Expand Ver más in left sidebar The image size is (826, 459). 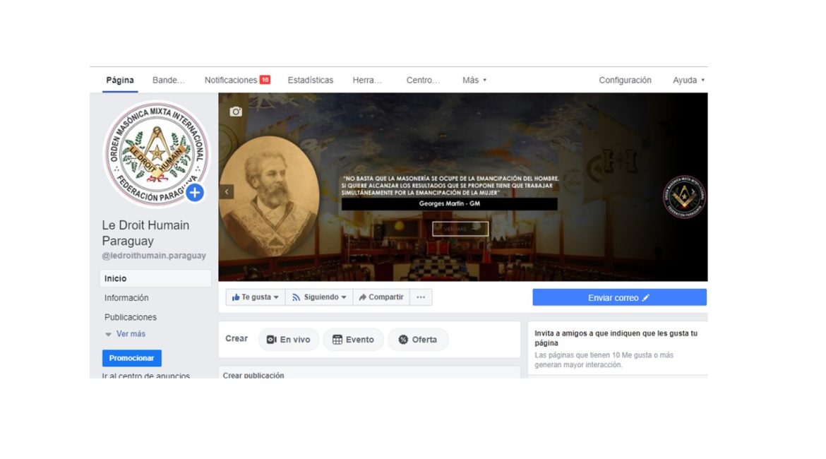tap(126, 334)
